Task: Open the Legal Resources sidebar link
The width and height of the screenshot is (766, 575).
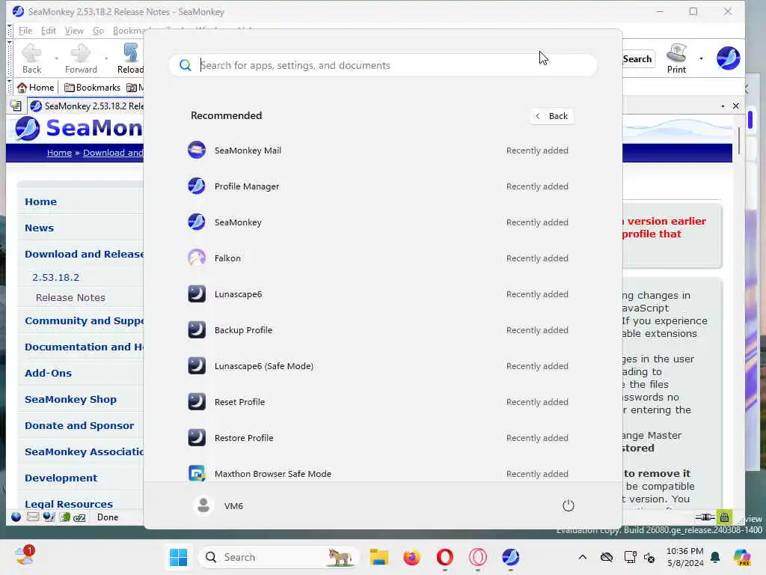Action: [68, 504]
